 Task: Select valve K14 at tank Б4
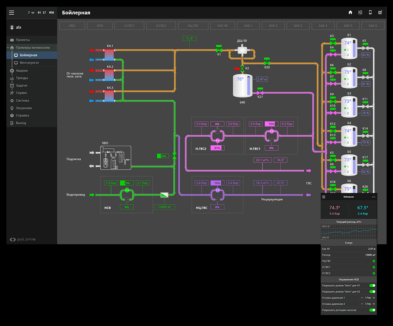tap(365, 134)
